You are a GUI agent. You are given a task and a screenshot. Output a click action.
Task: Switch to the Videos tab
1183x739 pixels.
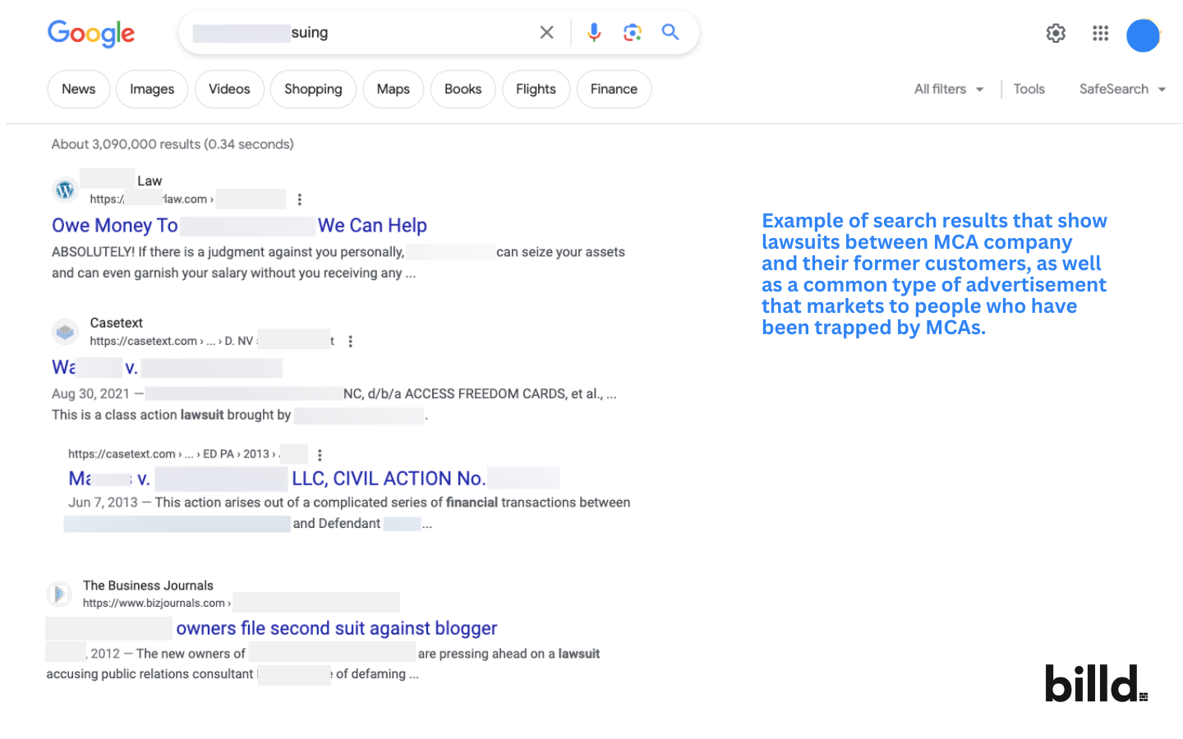pyautogui.click(x=229, y=89)
